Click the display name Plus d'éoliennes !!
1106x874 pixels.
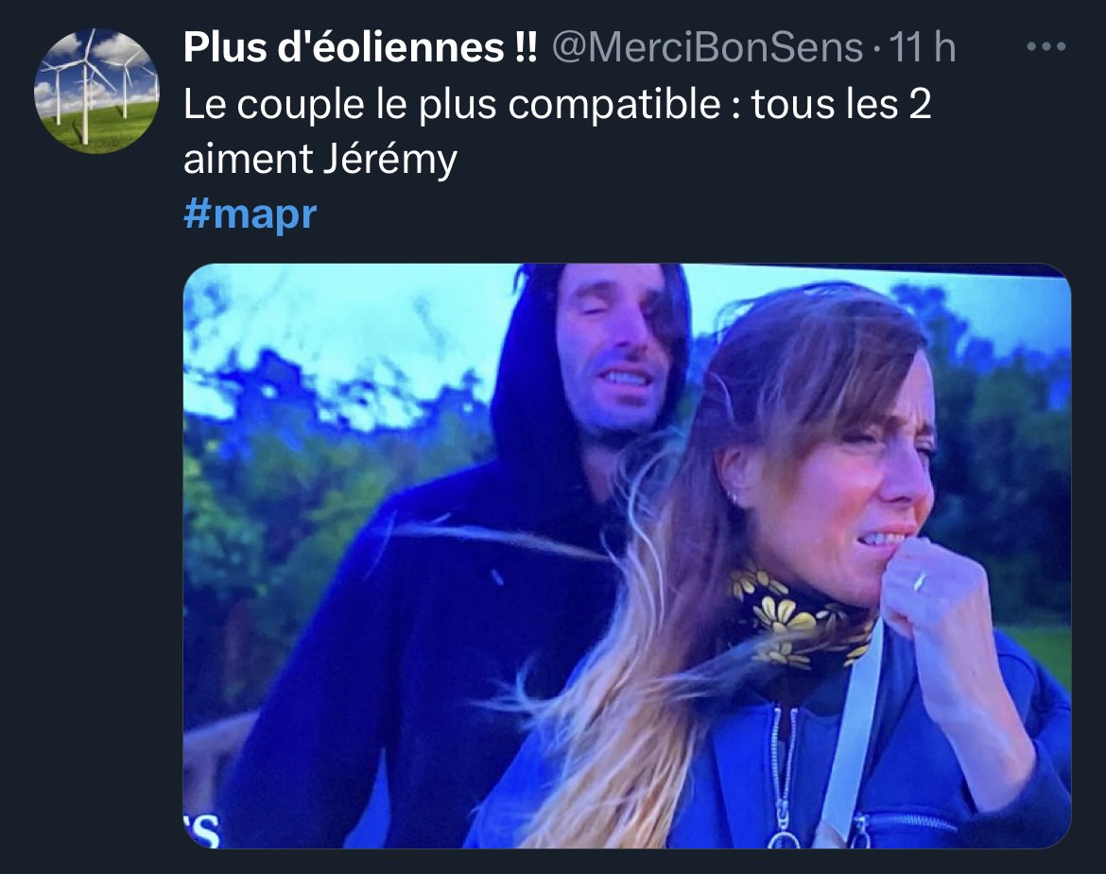tap(360, 48)
